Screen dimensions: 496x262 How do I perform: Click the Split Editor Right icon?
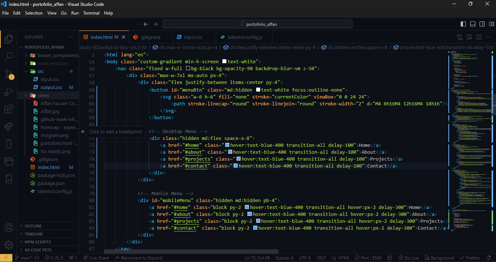(479, 37)
